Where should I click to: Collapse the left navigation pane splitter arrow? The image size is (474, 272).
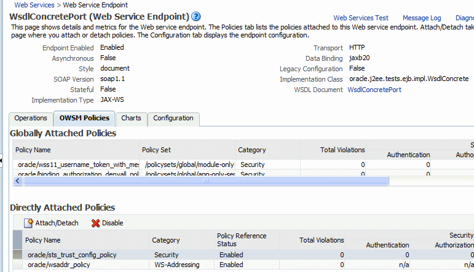pos(2,161)
